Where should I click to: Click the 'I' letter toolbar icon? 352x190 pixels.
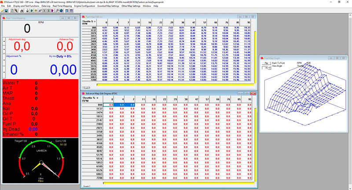pos(44,11)
